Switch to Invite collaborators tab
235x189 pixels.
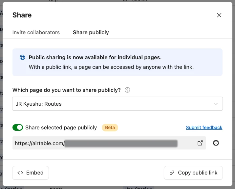36,33
